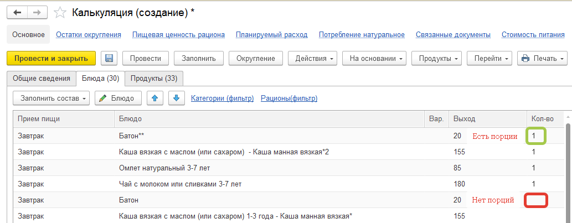
Task: Expand the Действия dropdown
Action: [x=316, y=58]
